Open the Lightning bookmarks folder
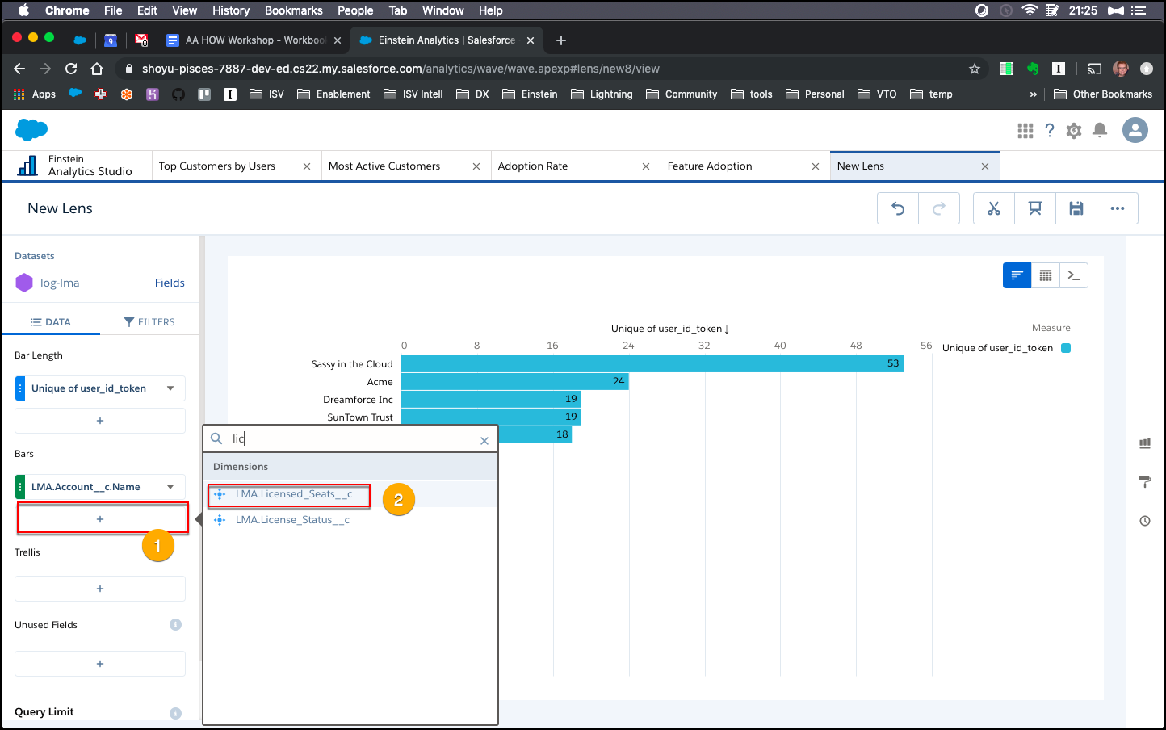Viewport: 1166px width, 730px height. pyautogui.click(x=602, y=94)
